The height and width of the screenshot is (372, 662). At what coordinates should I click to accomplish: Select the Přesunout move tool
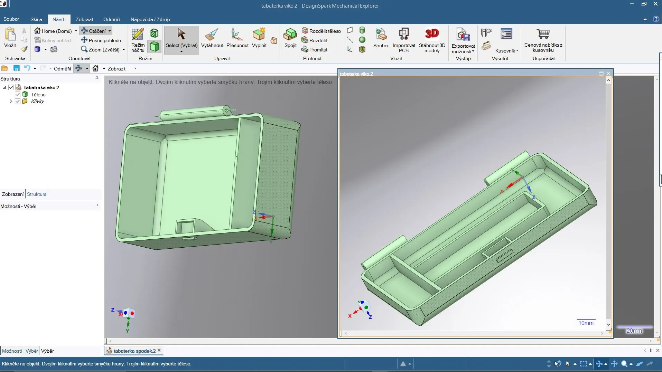tap(237, 38)
